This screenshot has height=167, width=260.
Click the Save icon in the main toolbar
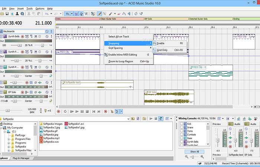pos(7,13)
